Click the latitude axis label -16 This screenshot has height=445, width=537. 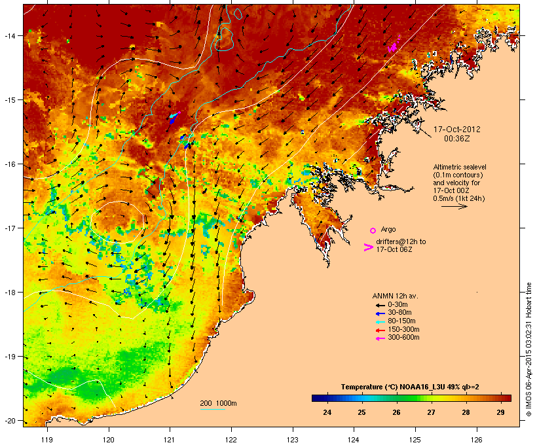pos(10,164)
